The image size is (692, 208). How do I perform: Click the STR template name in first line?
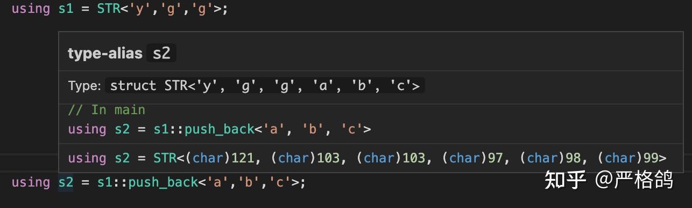108,9
